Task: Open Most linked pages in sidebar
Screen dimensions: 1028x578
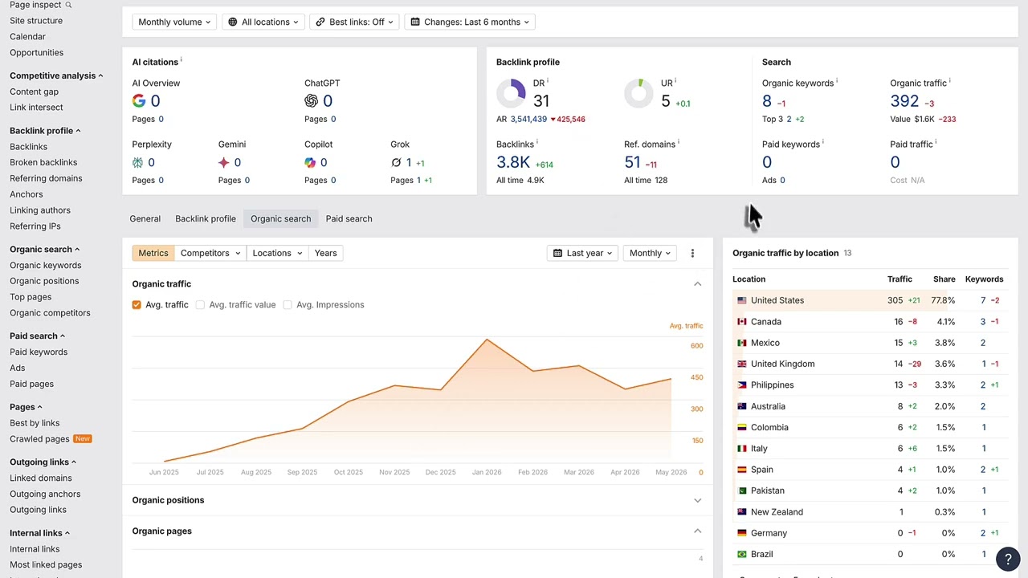Action: 46,565
